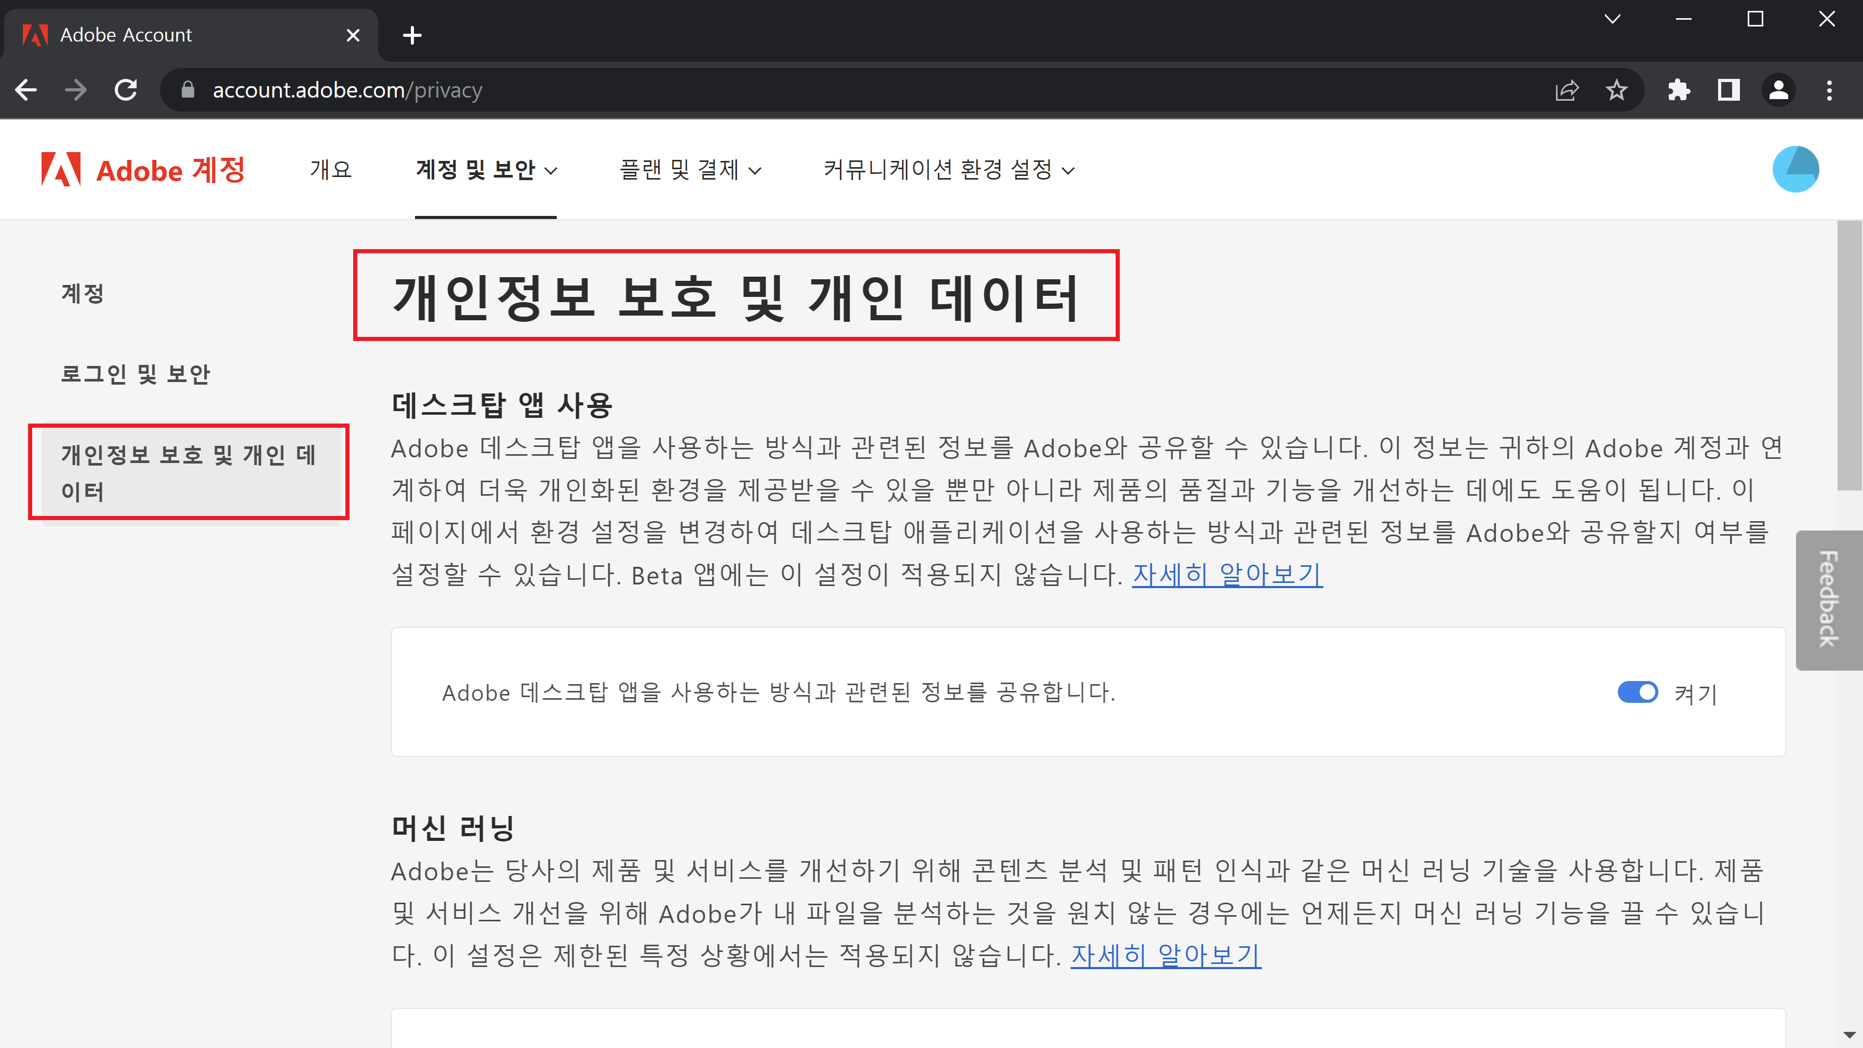1863x1048 pixels.
Task: Expand the 계정 및 보안 dropdown menu
Action: pyautogui.click(x=486, y=171)
